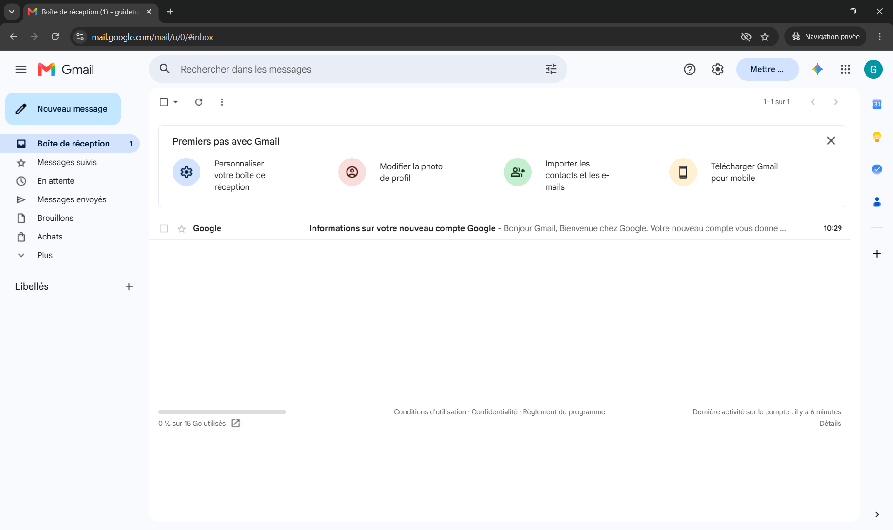893x530 pixels.
Task: Open the Google apps grid
Action: coord(846,69)
